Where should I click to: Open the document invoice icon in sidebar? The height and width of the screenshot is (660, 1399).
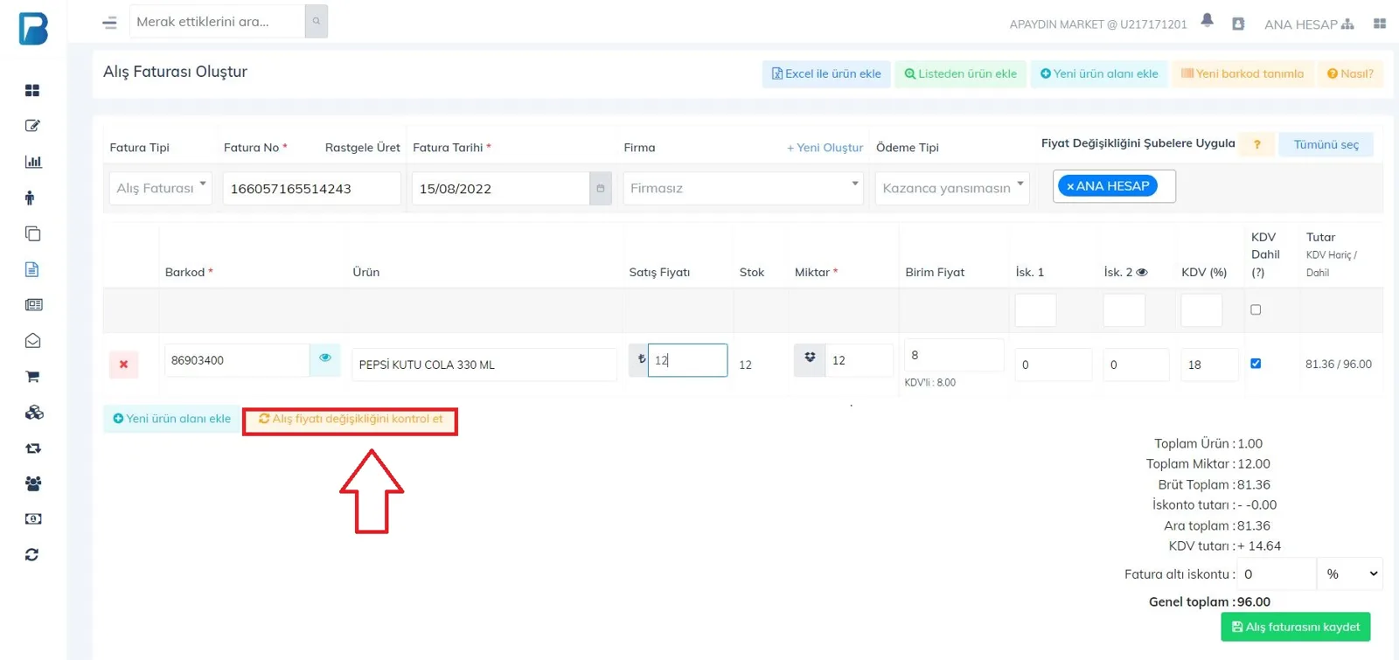pyautogui.click(x=31, y=269)
